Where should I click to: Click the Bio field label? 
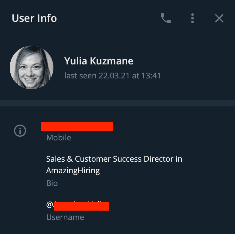52,183
